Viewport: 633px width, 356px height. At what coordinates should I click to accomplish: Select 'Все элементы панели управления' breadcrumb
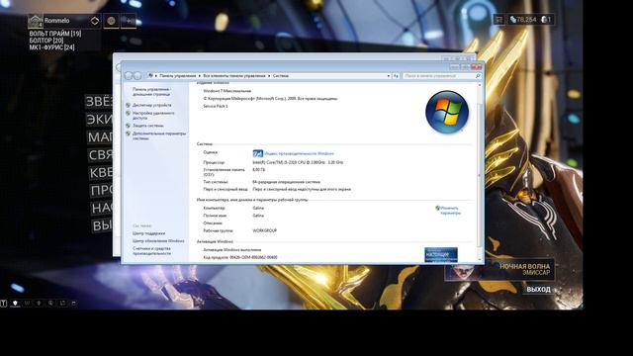coord(234,76)
